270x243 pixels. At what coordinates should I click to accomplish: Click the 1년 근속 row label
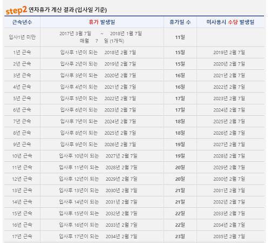(x=22, y=52)
